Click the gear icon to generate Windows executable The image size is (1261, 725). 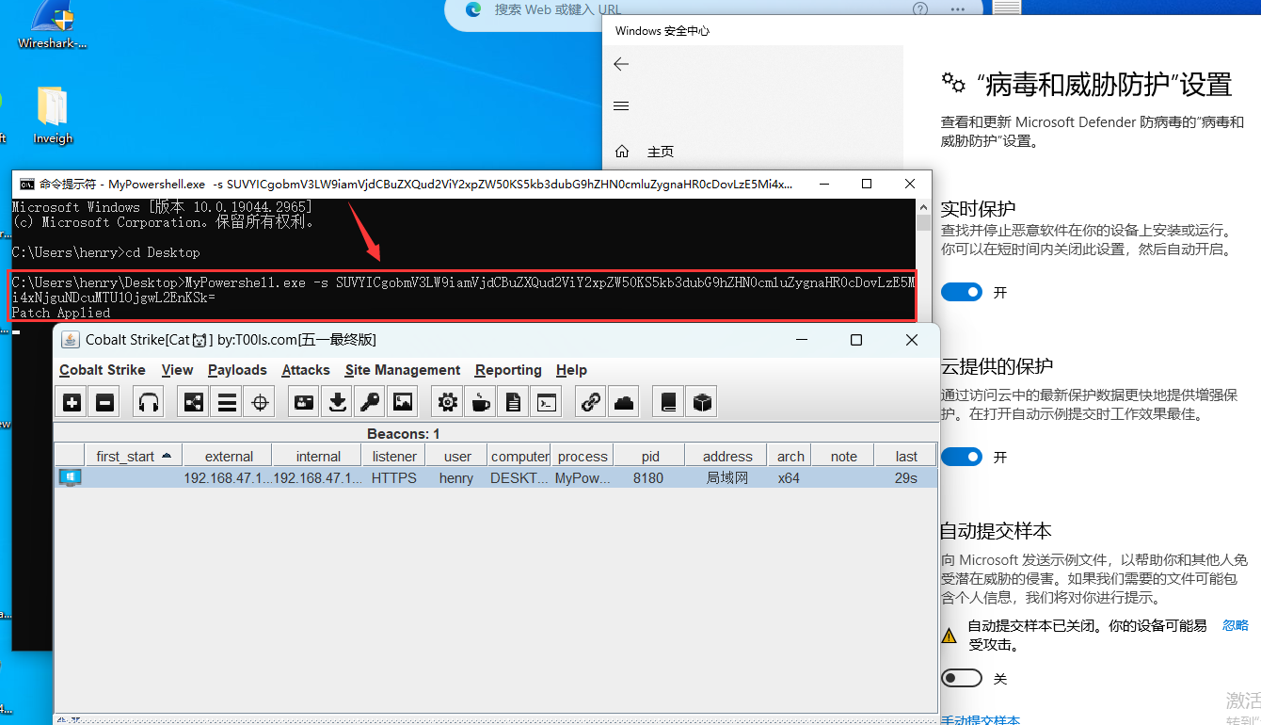click(448, 403)
